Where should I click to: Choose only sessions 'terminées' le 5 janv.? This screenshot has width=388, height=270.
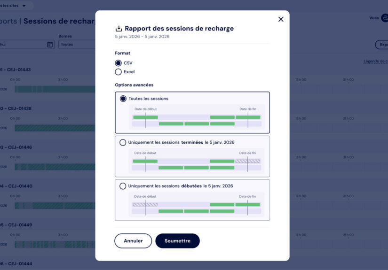tap(123, 143)
